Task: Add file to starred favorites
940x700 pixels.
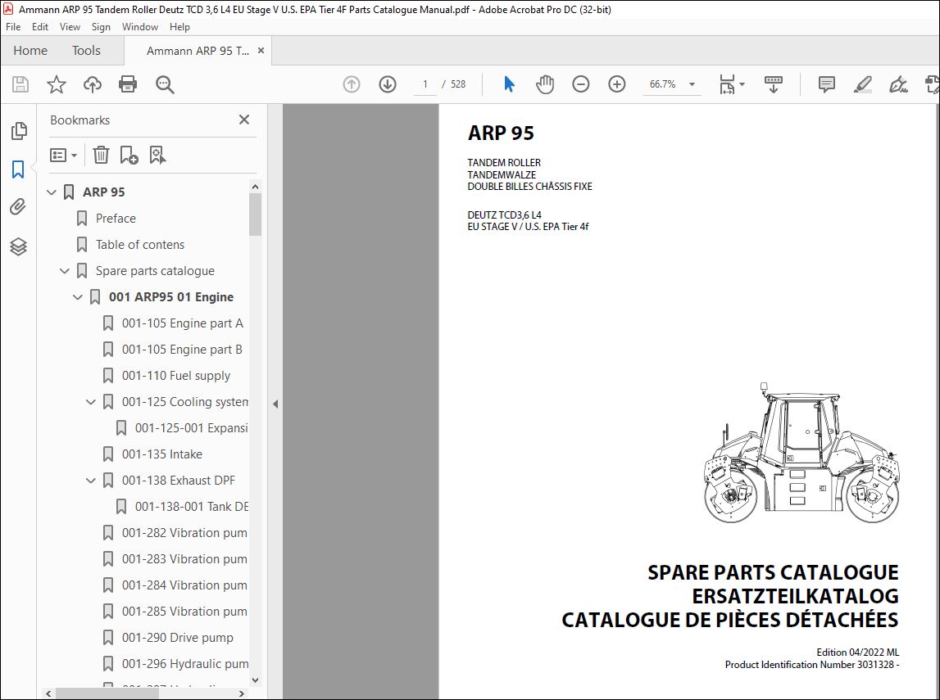Action: click(57, 84)
